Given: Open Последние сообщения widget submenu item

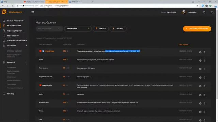Looking at the screenshot, I should click(x=15, y=88).
